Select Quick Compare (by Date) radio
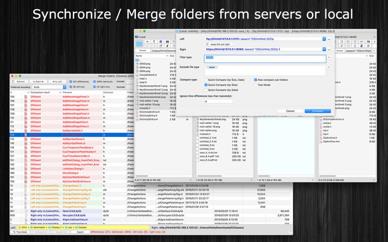 [x=206, y=90]
